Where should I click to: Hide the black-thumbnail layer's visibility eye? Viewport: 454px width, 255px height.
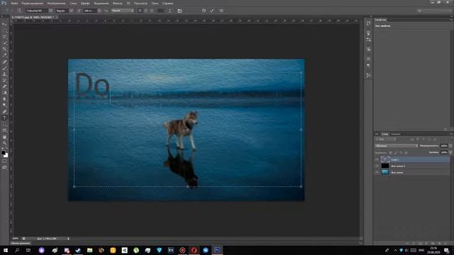click(x=377, y=166)
